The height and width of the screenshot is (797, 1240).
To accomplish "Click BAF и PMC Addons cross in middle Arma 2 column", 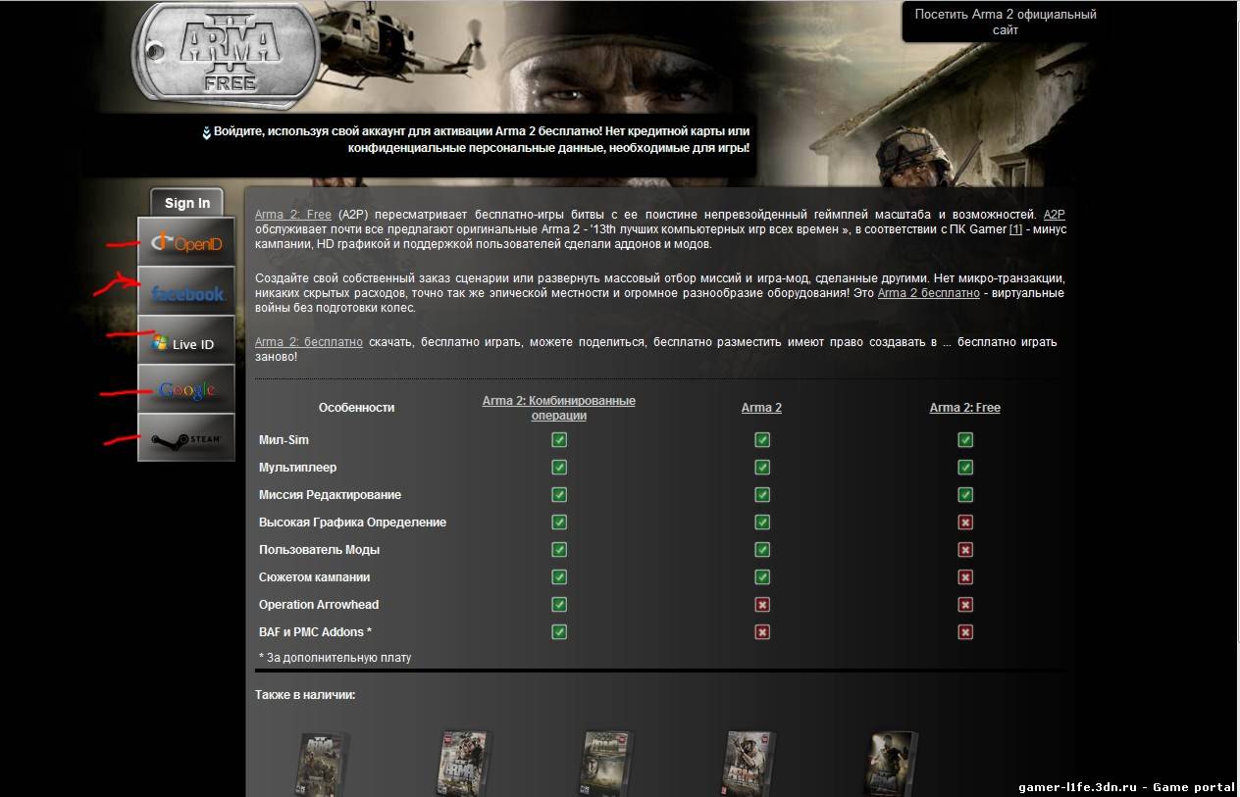I will point(762,632).
